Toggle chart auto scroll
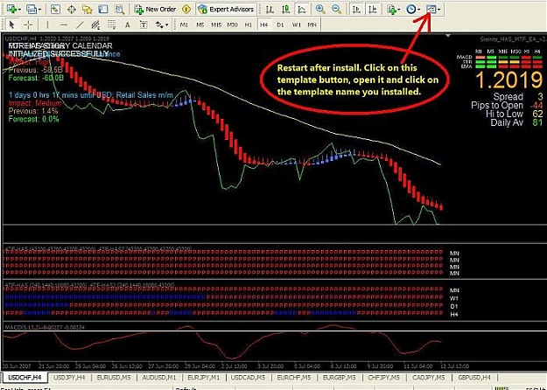 click(356, 10)
